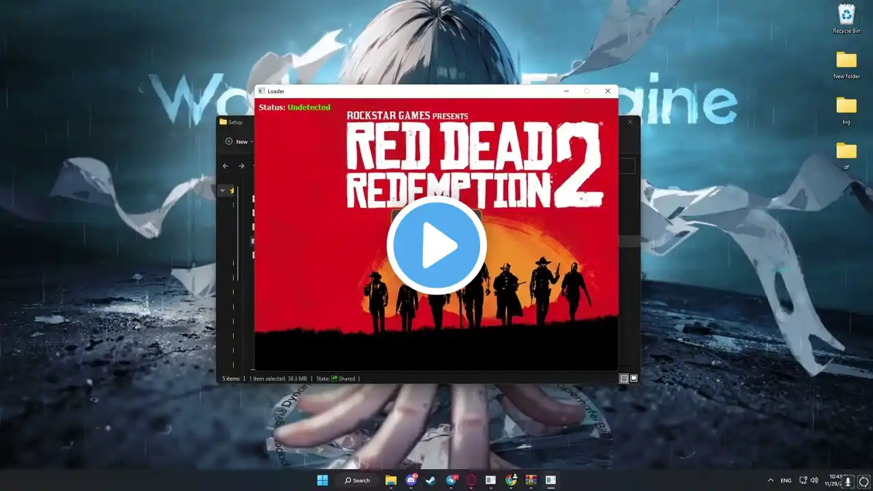Go back in the Setup explorer window

(226, 166)
